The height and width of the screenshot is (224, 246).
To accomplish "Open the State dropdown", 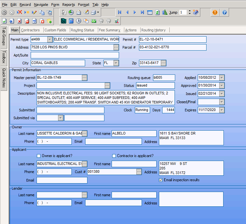I will click(x=116, y=63).
